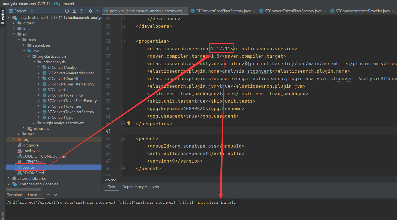397x220 pixels.
Task: Select STConvertTokenFilter class in the tree
Action: point(66,95)
